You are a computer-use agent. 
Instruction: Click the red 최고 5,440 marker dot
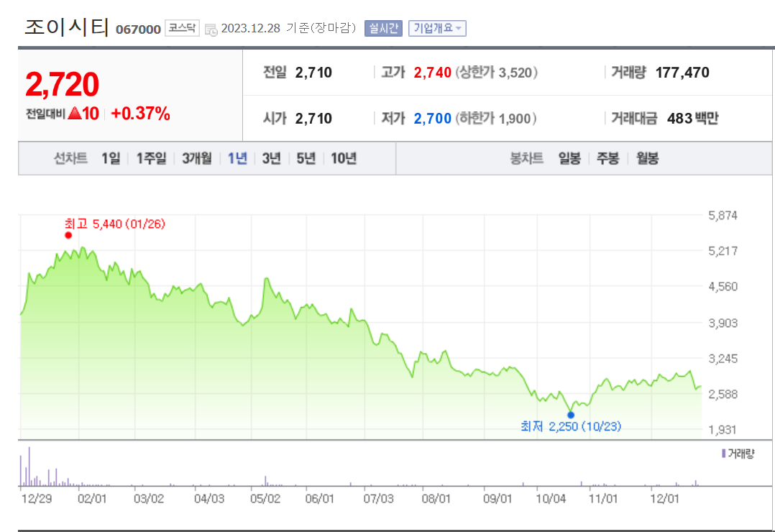68,235
